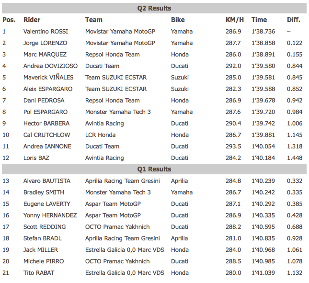Image resolution: width=309 pixels, height=283 pixels.
Task: Select Jack MILLER's Estrella Galicia team cell
Action: click(125, 249)
